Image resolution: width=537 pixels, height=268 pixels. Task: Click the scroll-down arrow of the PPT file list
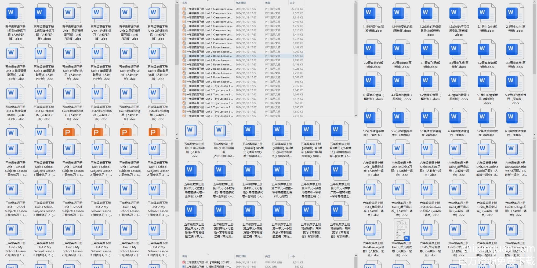click(x=356, y=116)
